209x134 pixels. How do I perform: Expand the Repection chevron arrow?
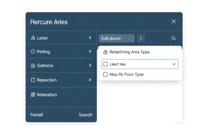point(90,80)
